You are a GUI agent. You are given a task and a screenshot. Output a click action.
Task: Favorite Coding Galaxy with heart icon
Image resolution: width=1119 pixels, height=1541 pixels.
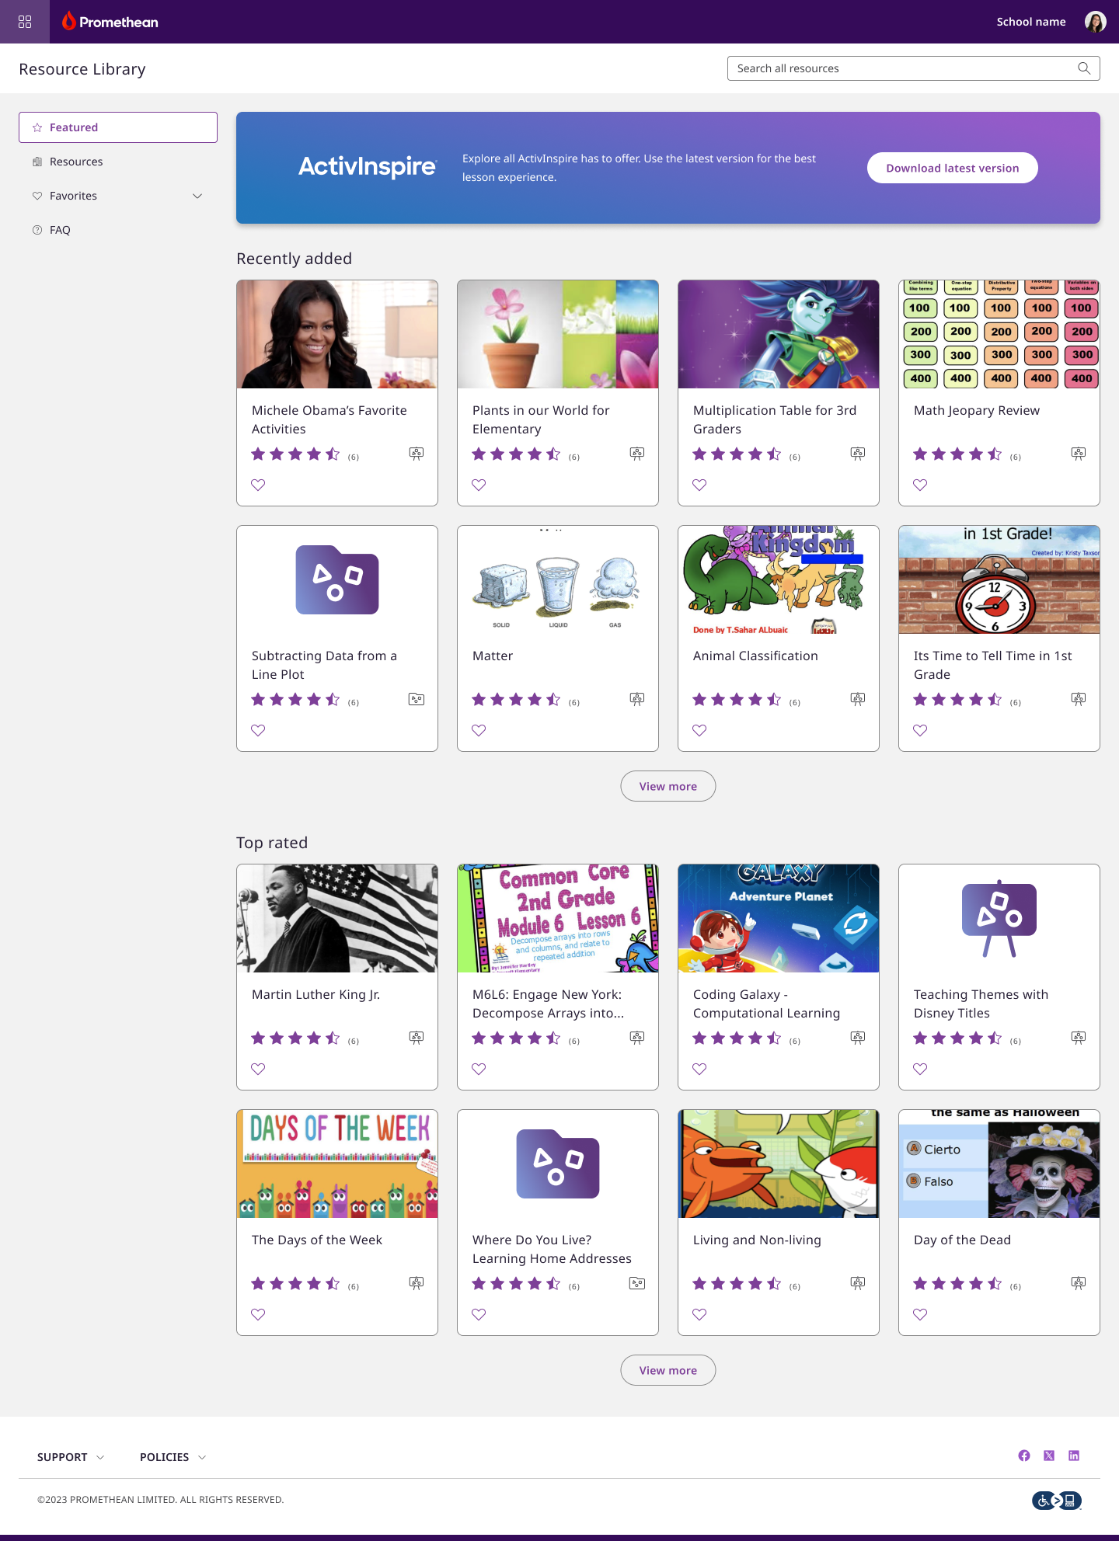(699, 1069)
